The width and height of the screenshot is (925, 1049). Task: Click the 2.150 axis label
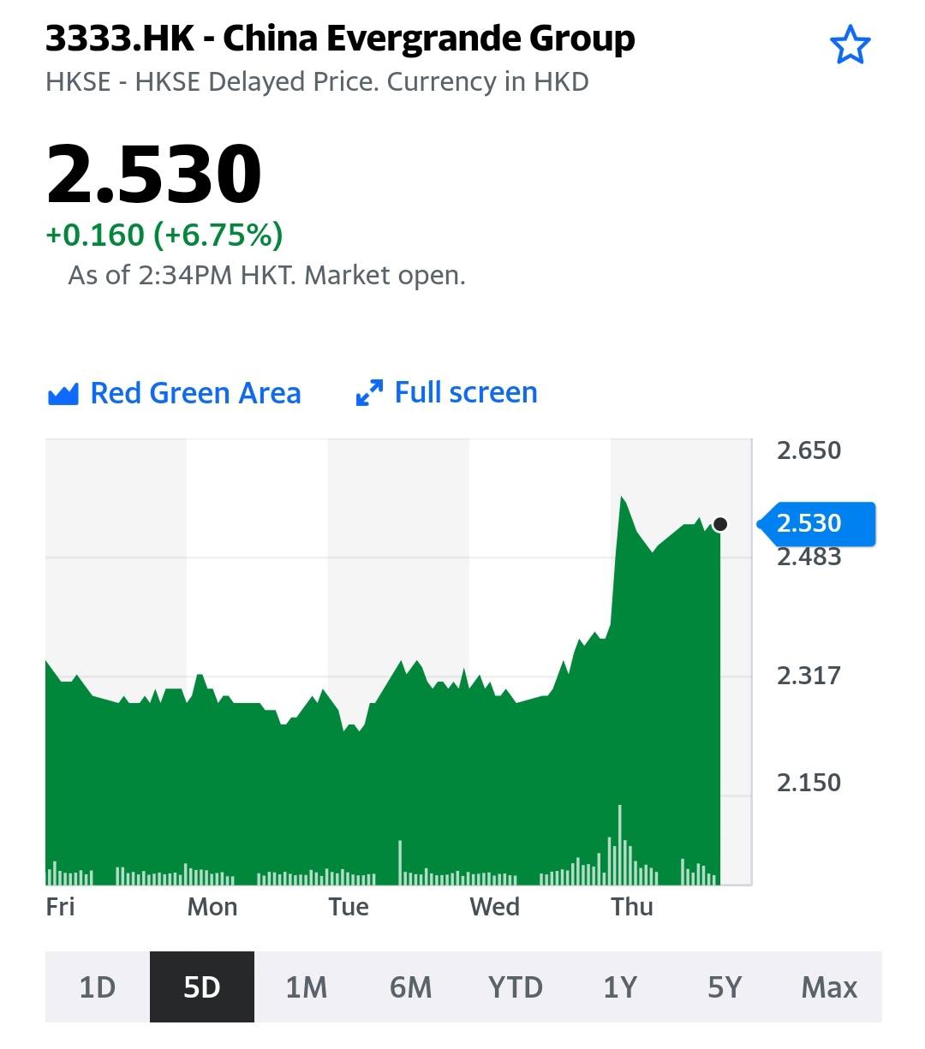tap(809, 783)
